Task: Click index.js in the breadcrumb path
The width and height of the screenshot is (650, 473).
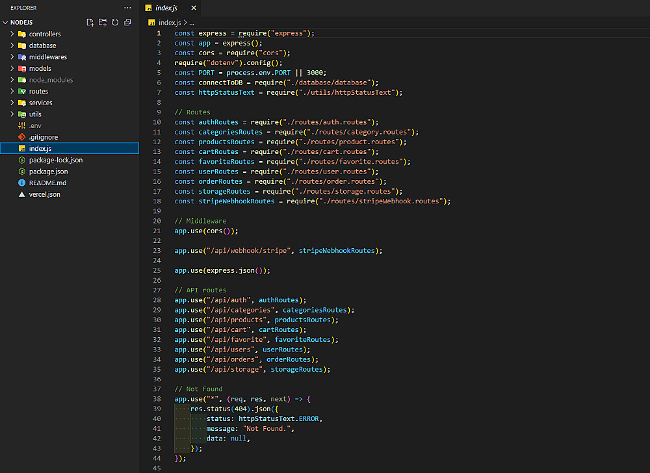Action: point(170,23)
